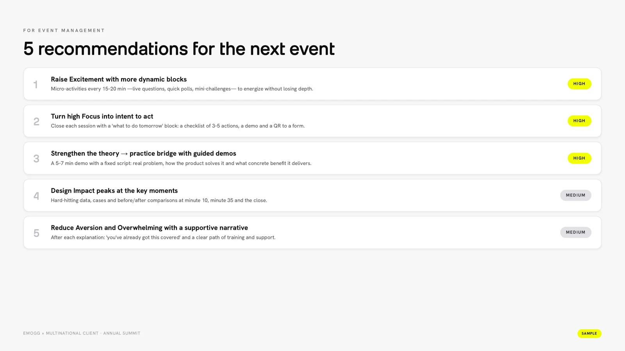
Task: Click the EMOGG × MULTINATIONAL CLIENT footer text
Action: [x=82, y=333]
